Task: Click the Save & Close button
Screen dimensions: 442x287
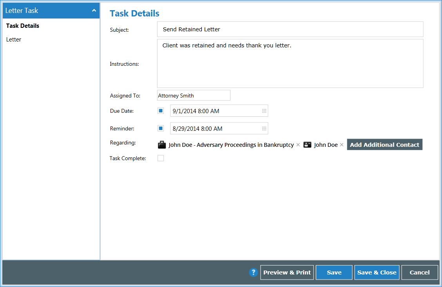Action: pyautogui.click(x=377, y=272)
